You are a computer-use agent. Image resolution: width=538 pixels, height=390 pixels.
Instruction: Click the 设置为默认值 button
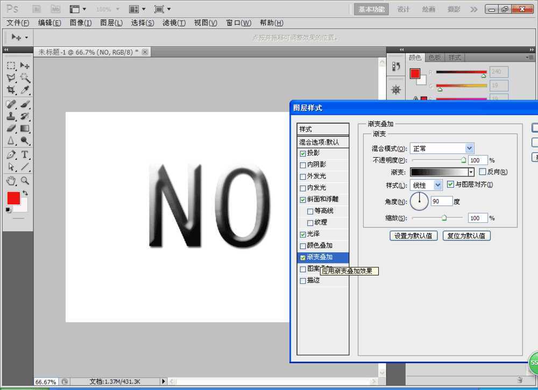tap(413, 236)
